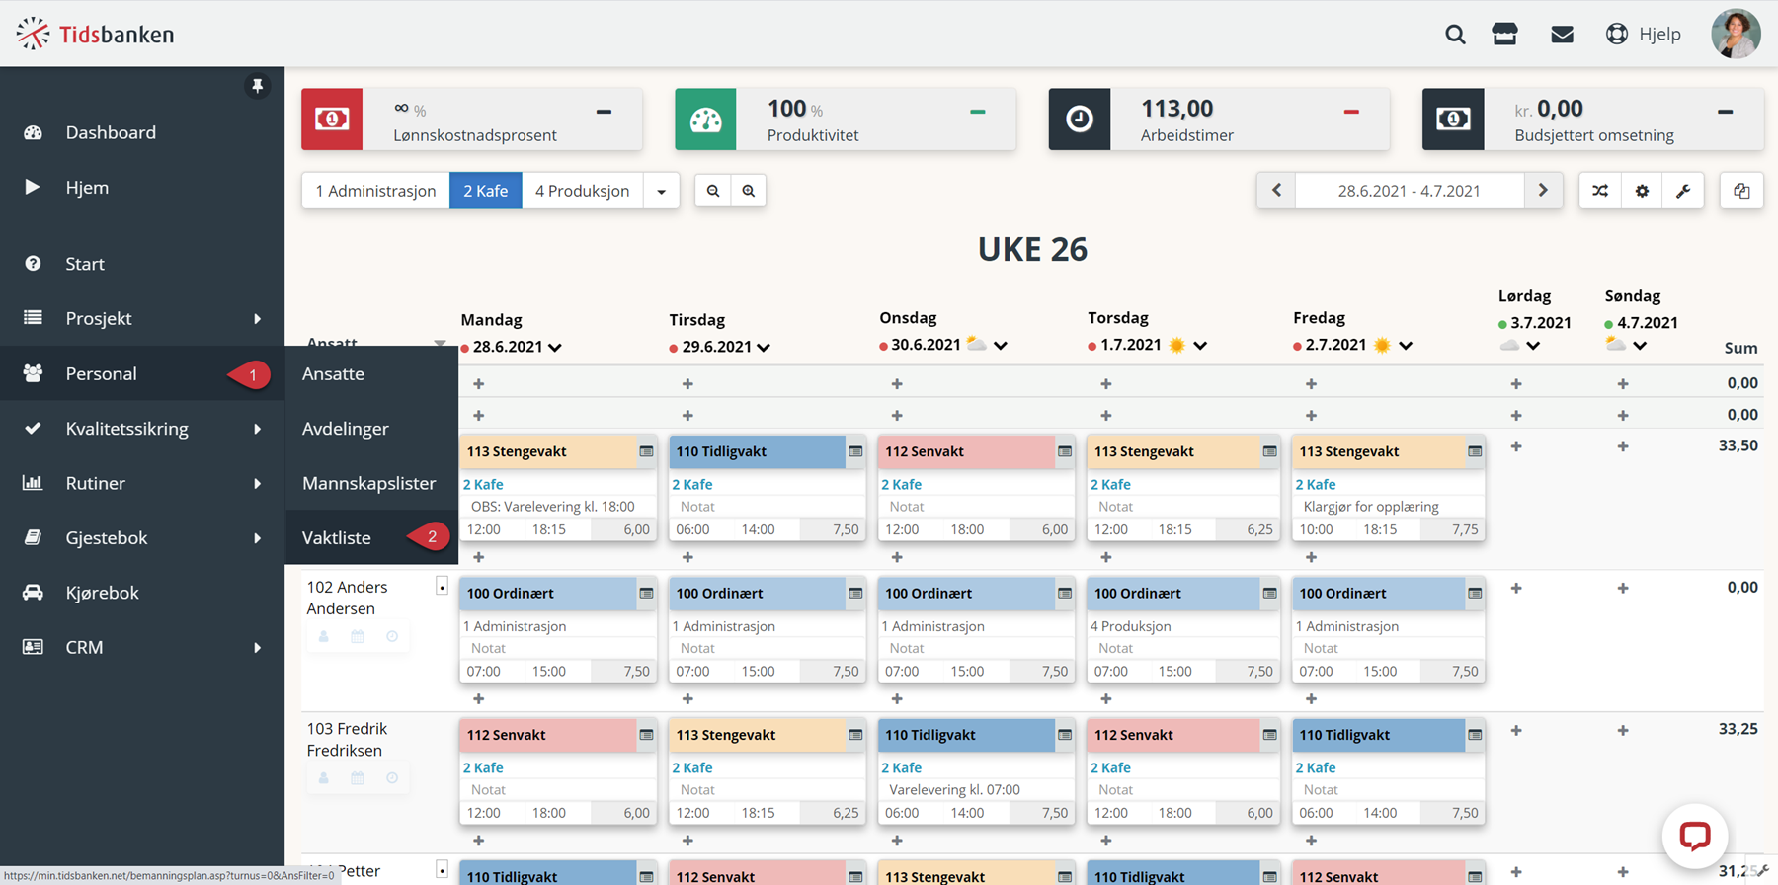
Task: Open Tirsdag 29.6.2021 dropdown chevron
Action: [764, 348]
